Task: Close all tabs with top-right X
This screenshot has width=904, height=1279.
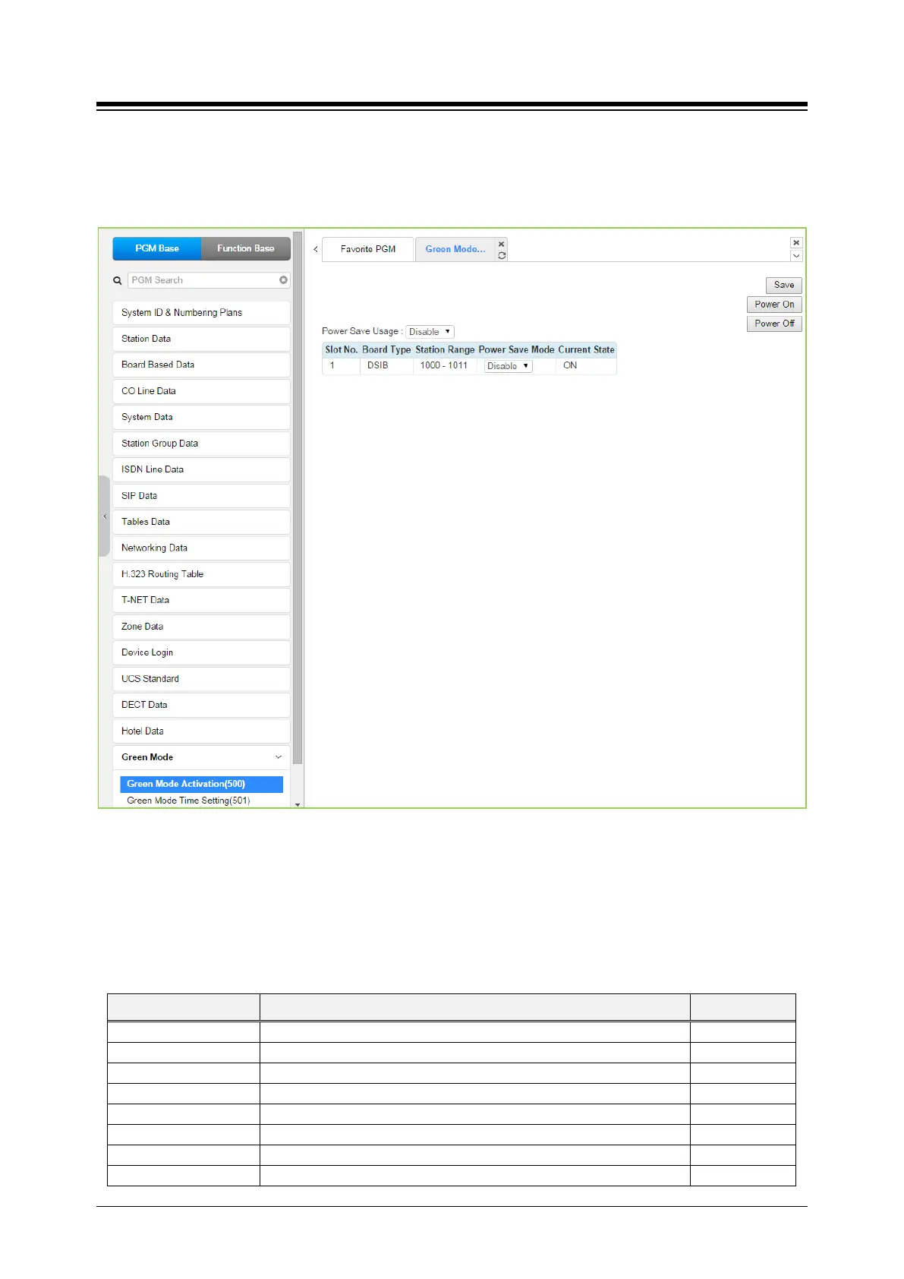Action: point(795,243)
